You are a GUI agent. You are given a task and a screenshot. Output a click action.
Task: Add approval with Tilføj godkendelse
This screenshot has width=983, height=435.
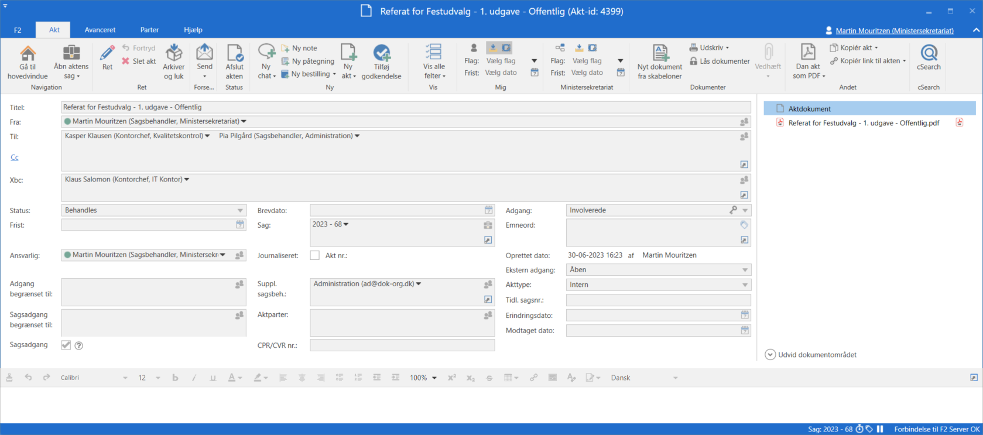(382, 62)
